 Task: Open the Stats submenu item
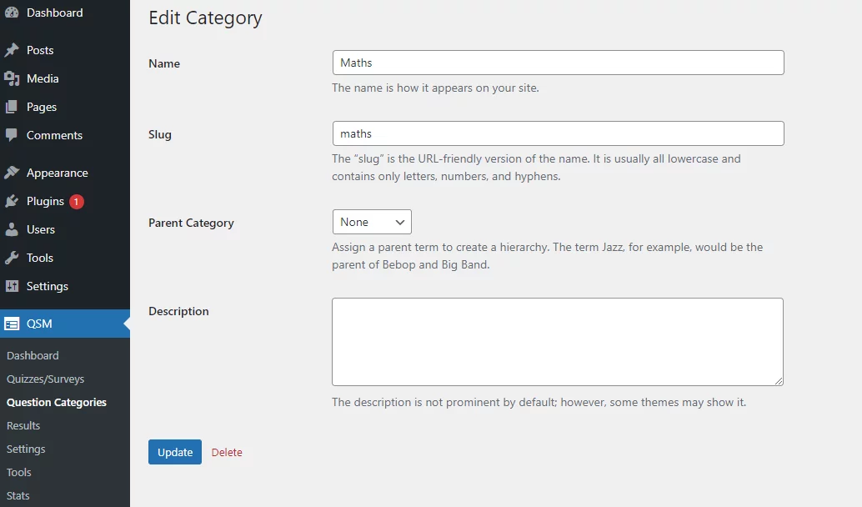click(x=18, y=495)
